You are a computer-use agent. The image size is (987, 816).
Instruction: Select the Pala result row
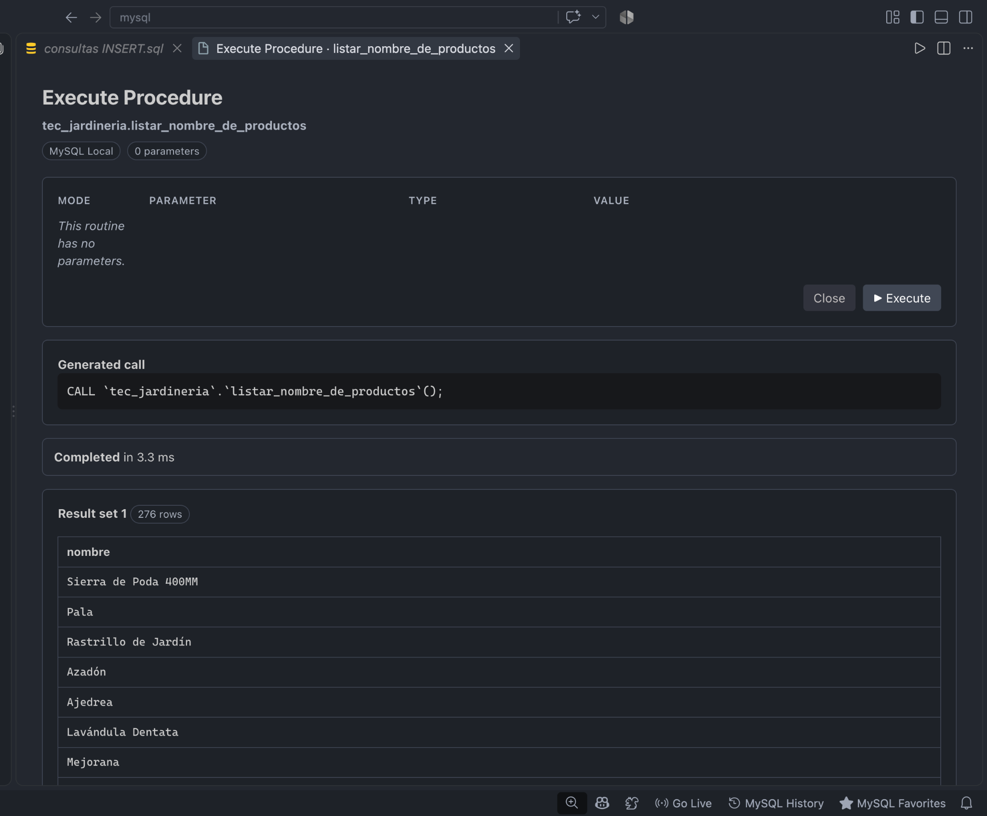pyautogui.click(x=499, y=612)
